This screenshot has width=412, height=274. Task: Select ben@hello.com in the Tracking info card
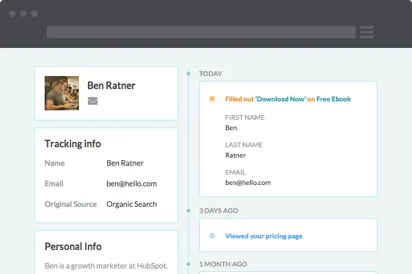pyautogui.click(x=131, y=184)
